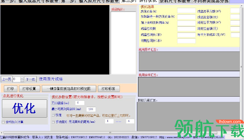Click the 联系人：刘先生 status bar text
244x140 pixels.
[43, 137]
